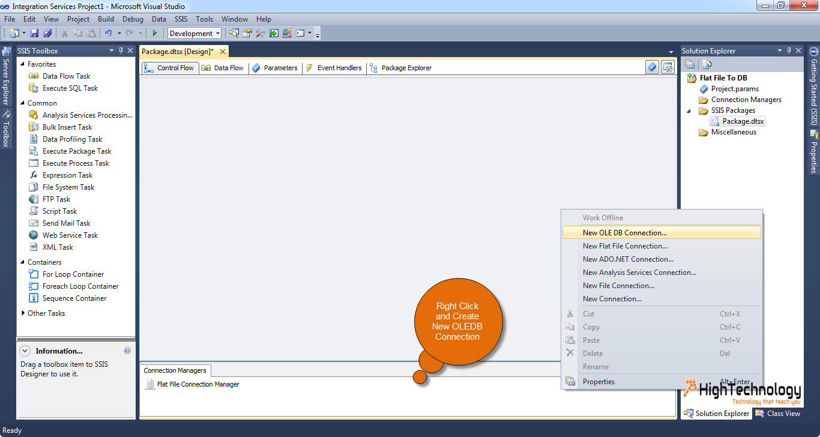Collapse the Common group in toolbox
Viewport: 820px width, 437px height.
(x=23, y=103)
